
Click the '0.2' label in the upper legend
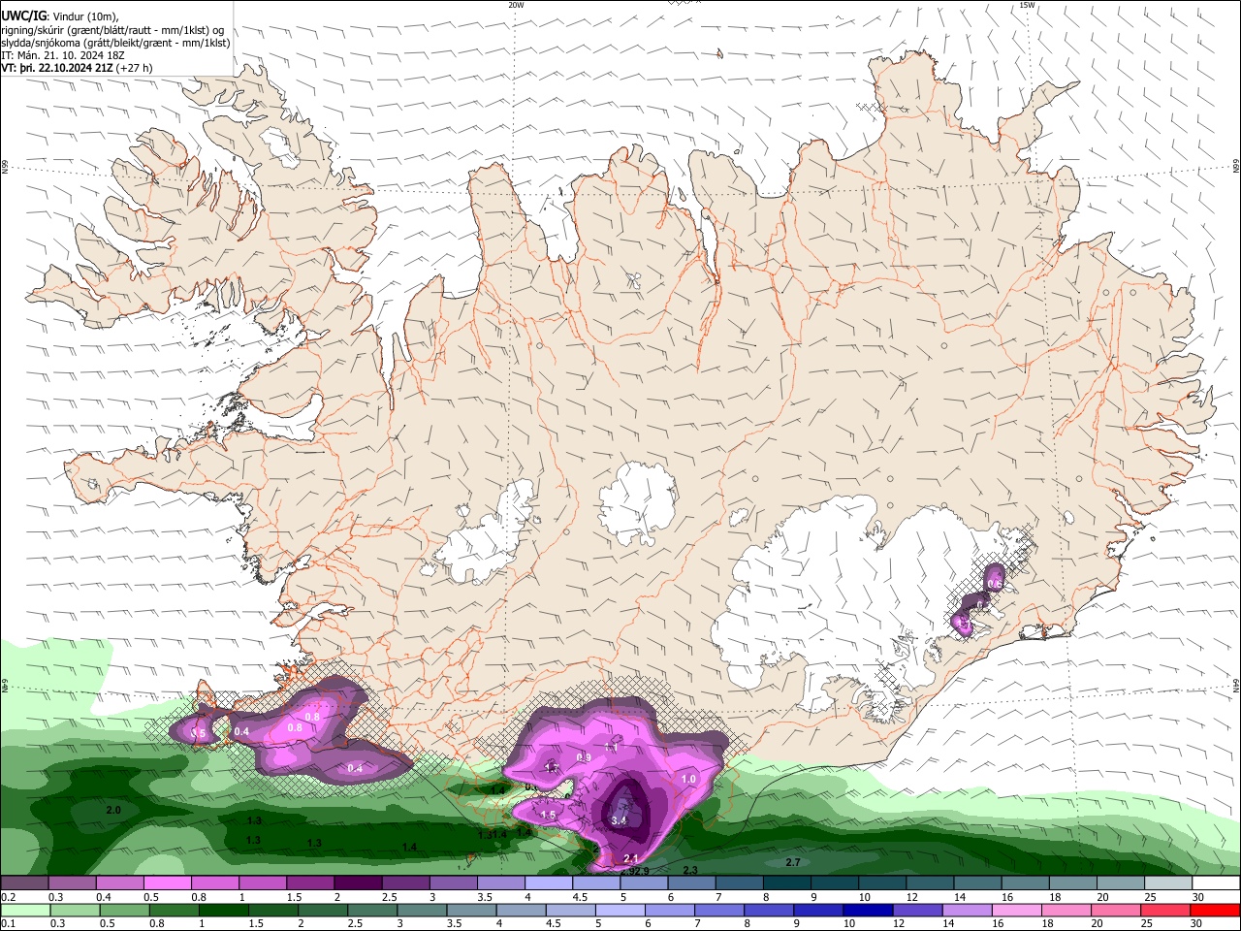[8, 897]
